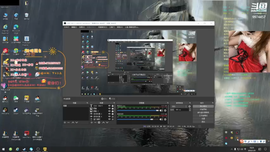The image size is (270, 152).
Task: Remove the selected scene with minus icon
Action: 69,123
